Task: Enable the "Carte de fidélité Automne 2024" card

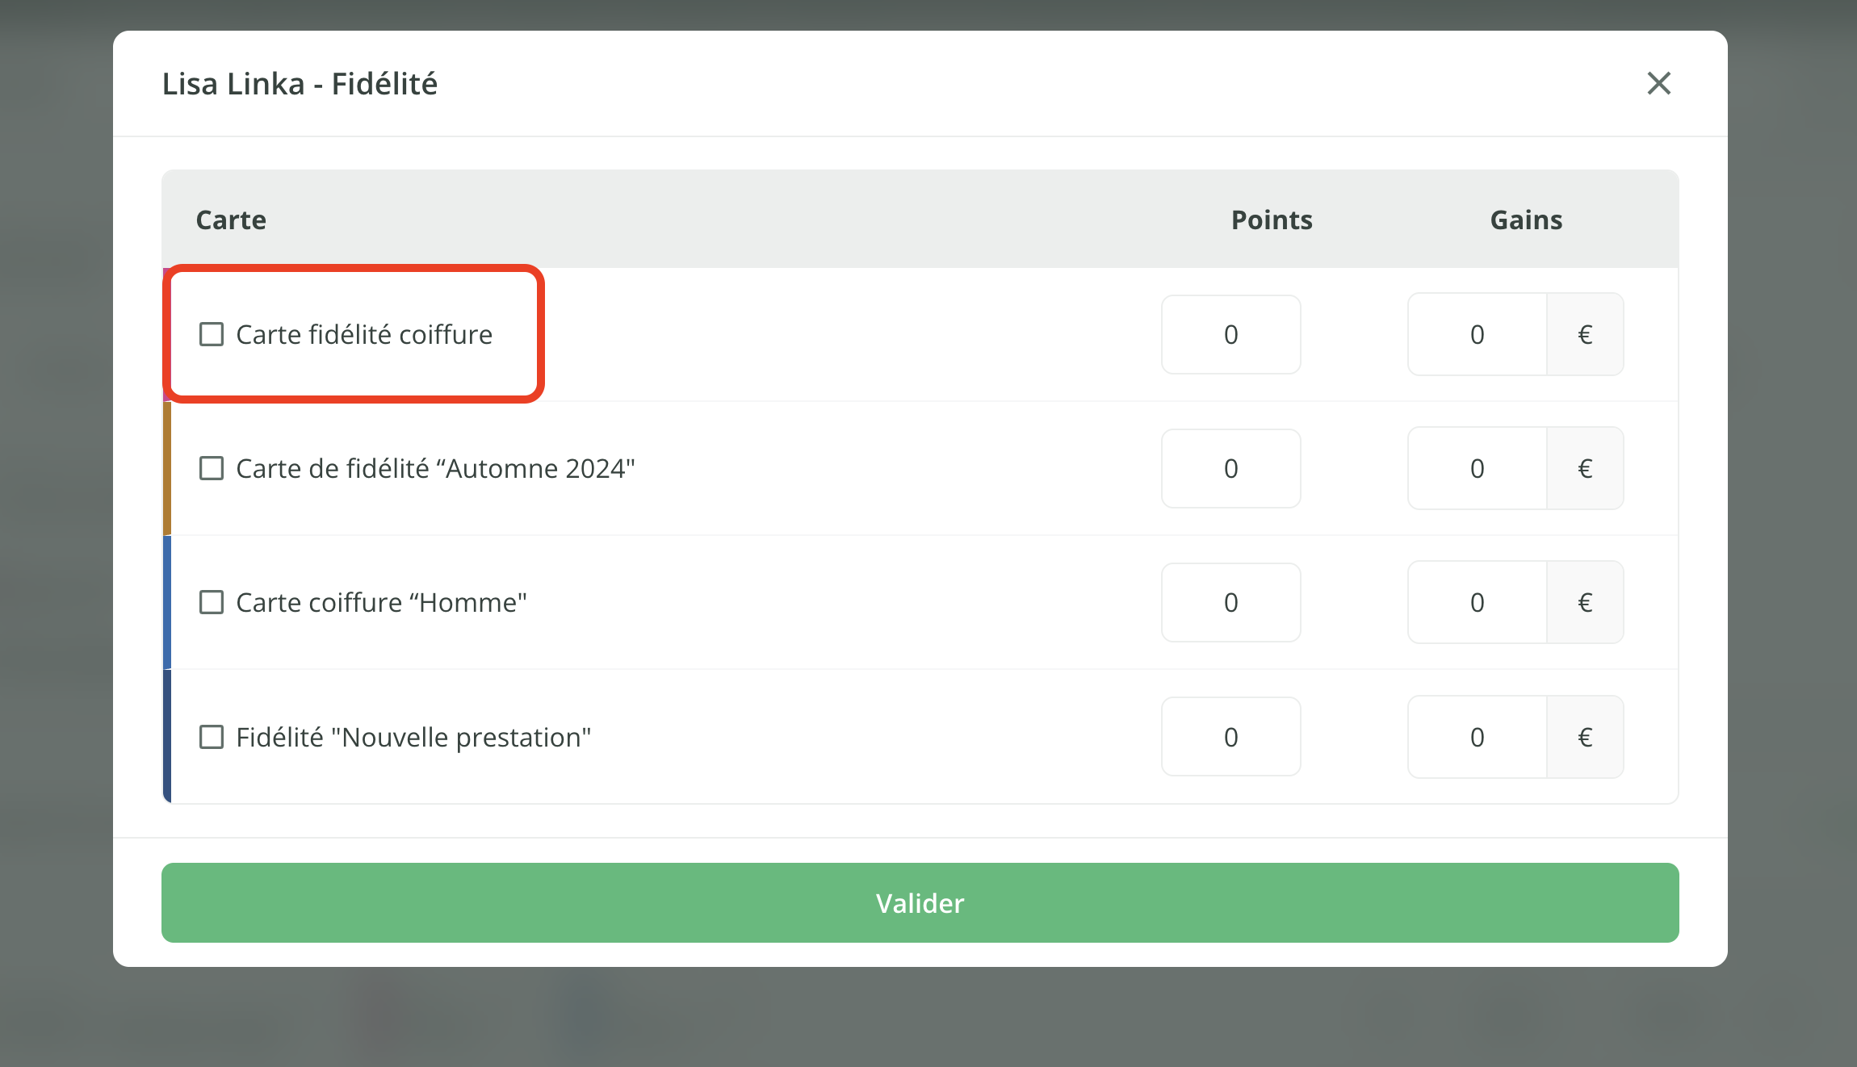Action: point(212,468)
